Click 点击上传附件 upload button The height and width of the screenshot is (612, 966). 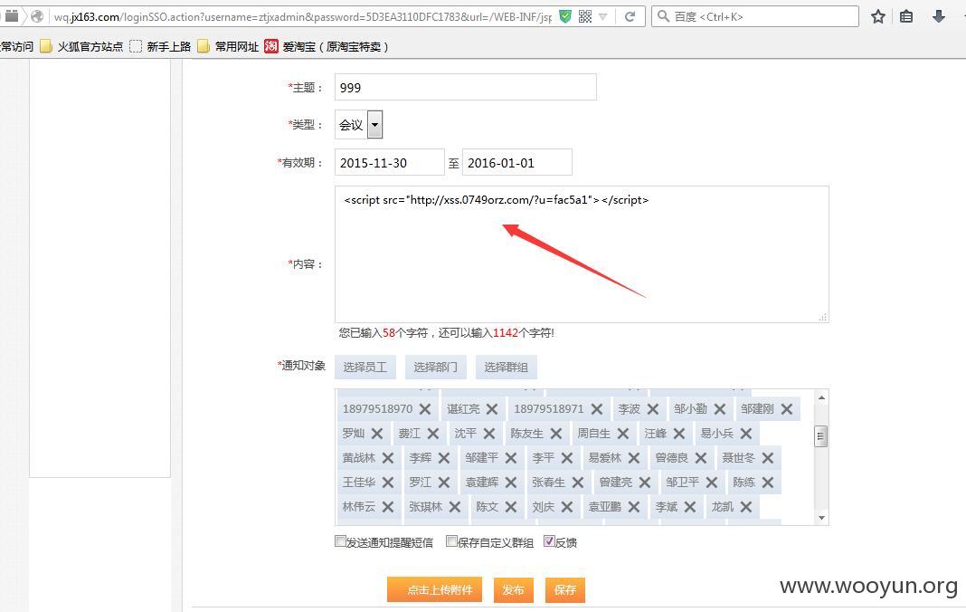[434, 589]
